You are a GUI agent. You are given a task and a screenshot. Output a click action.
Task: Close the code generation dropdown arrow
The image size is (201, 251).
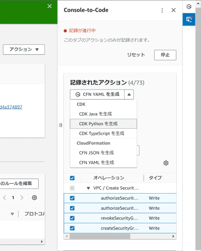click(x=129, y=95)
